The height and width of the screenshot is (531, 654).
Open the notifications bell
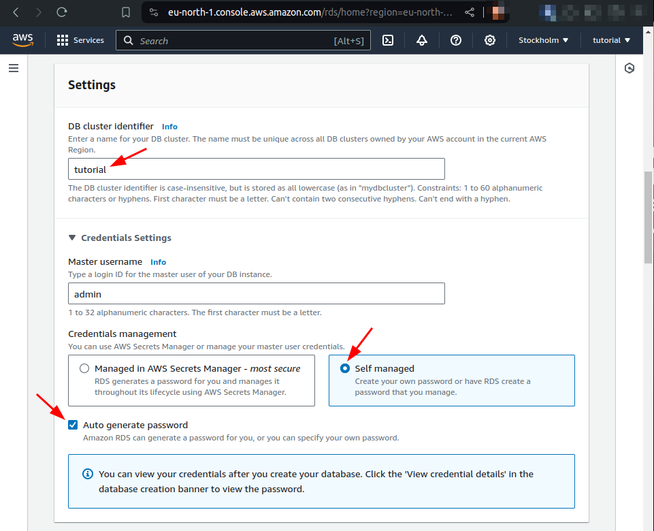coord(422,40)
